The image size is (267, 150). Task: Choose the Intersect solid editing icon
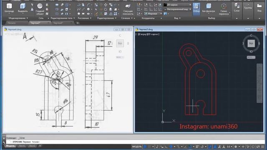(57, 14)
